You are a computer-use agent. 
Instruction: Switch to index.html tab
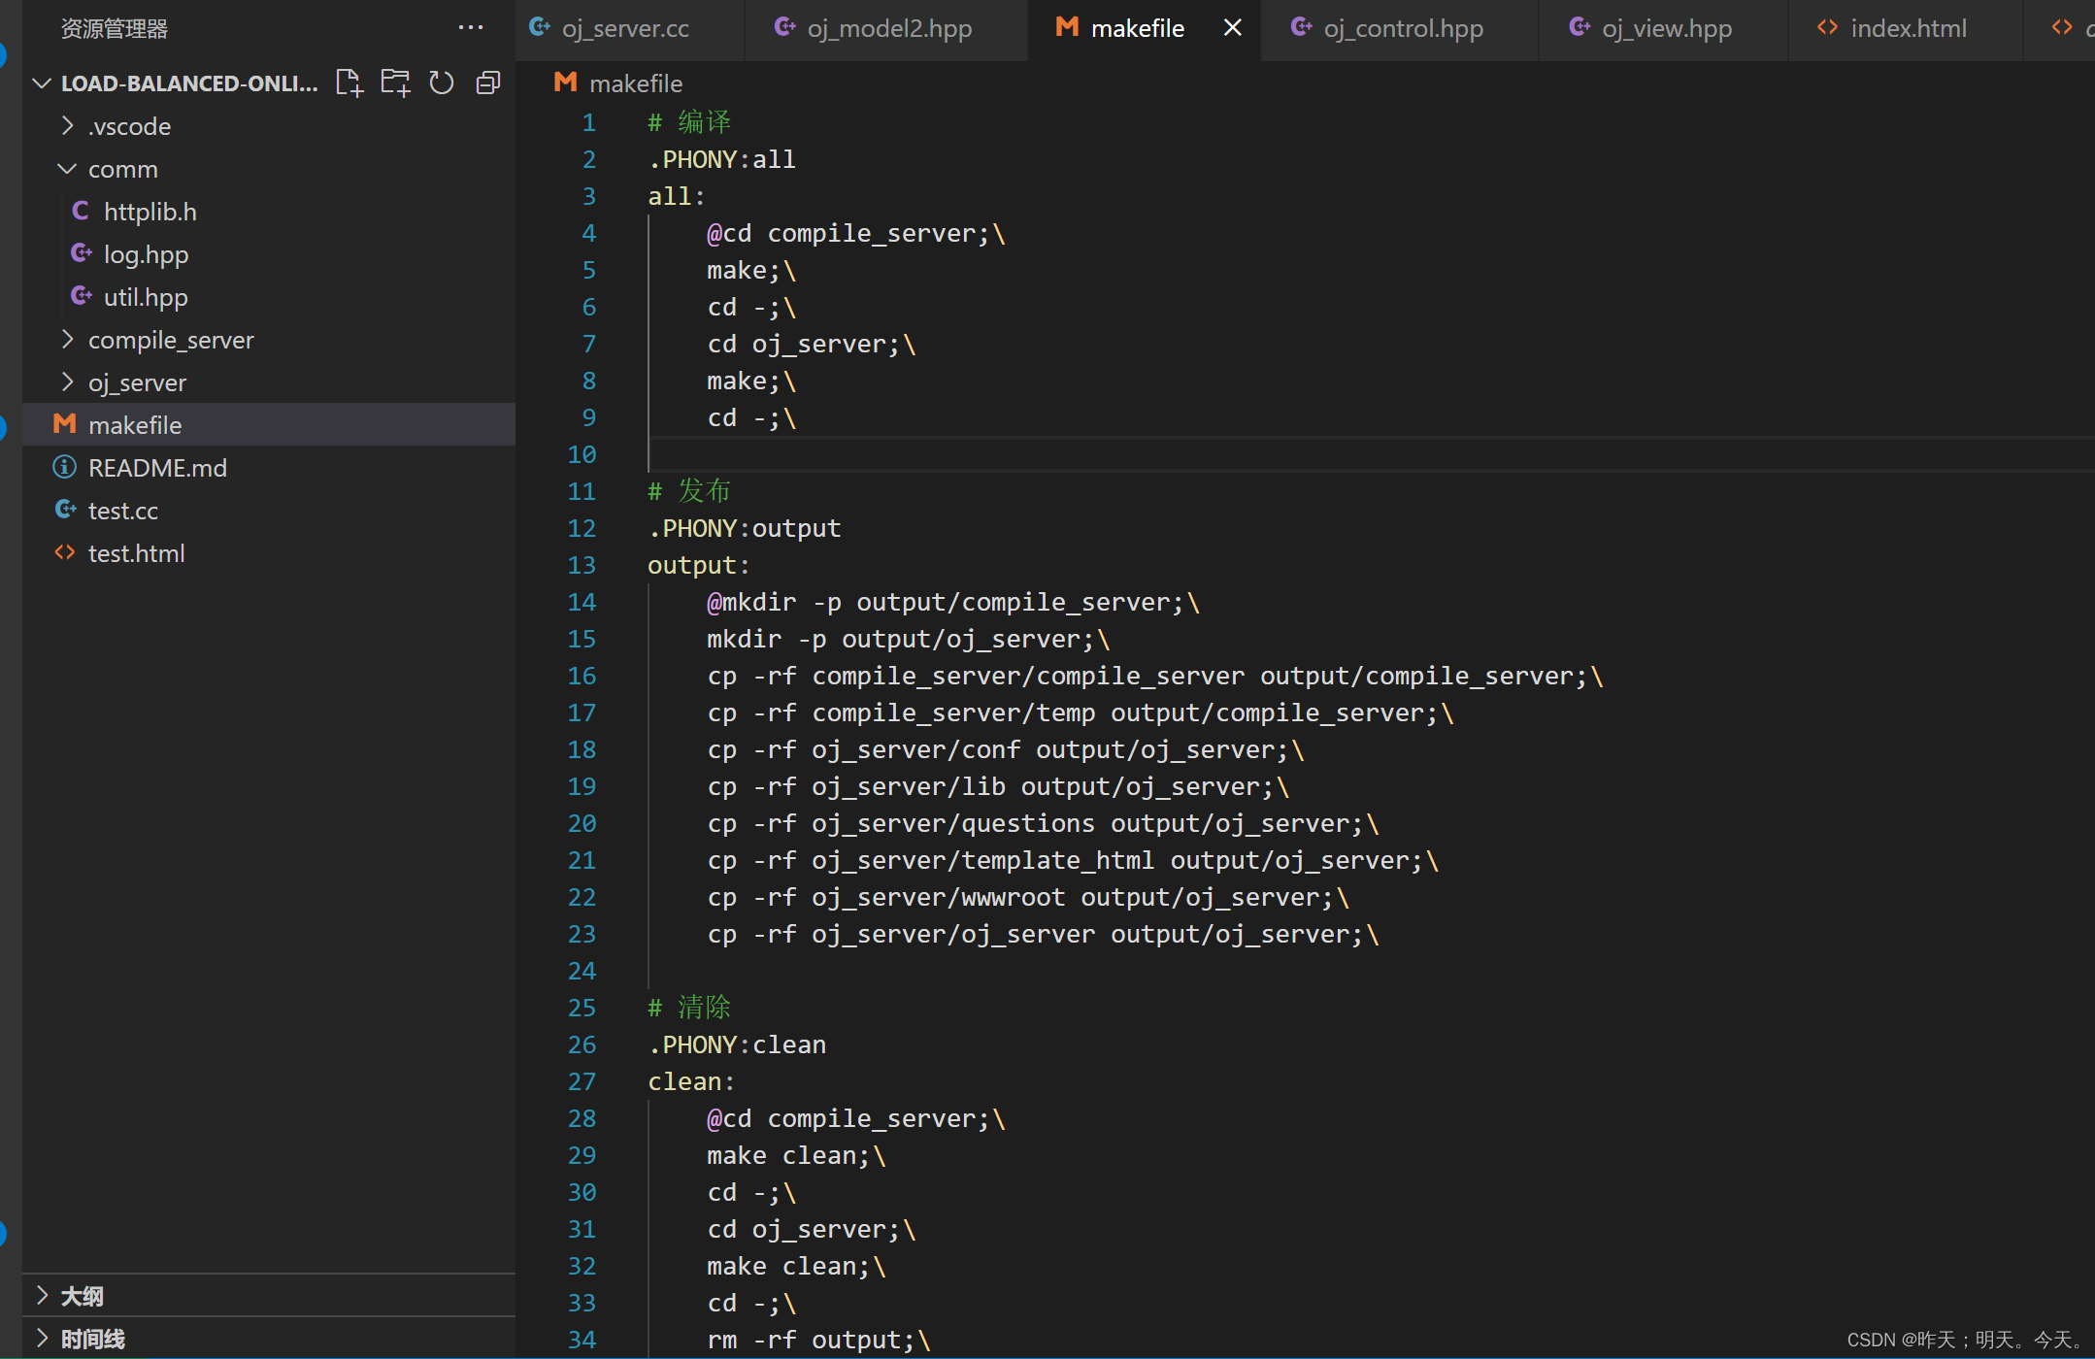[1905, 29]
